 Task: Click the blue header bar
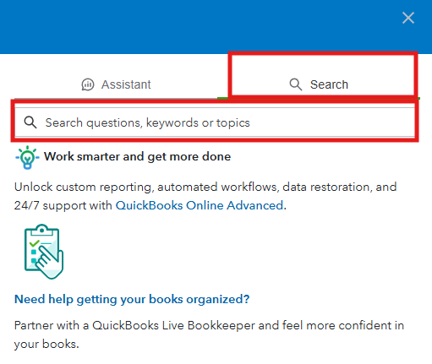pyautogui.click(x=216, y=27)
